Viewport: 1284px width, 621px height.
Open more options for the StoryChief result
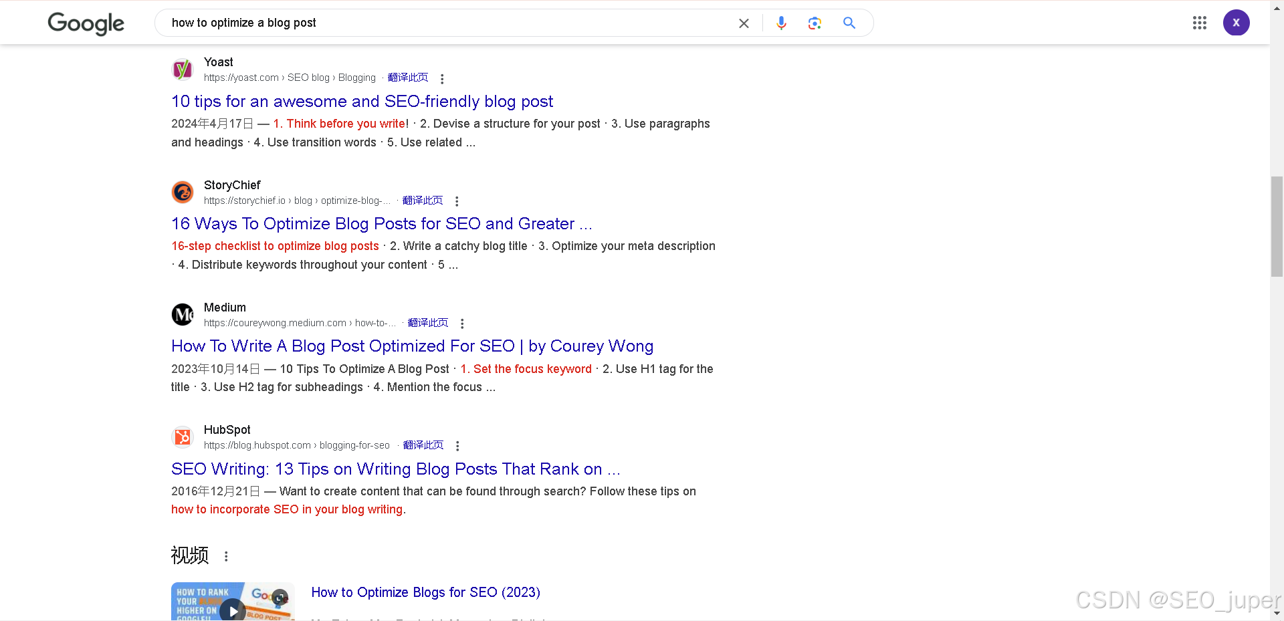(x=457, y=201)
